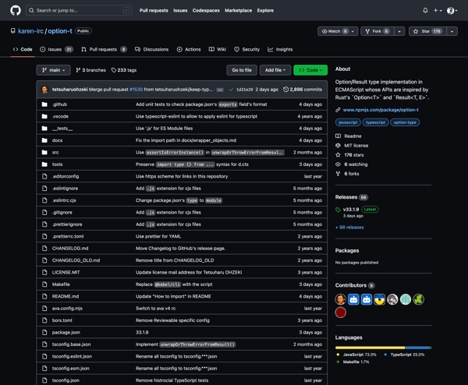Star this repository
The width and height of the screenshot is (468, 385).
(x=427, y=31)
